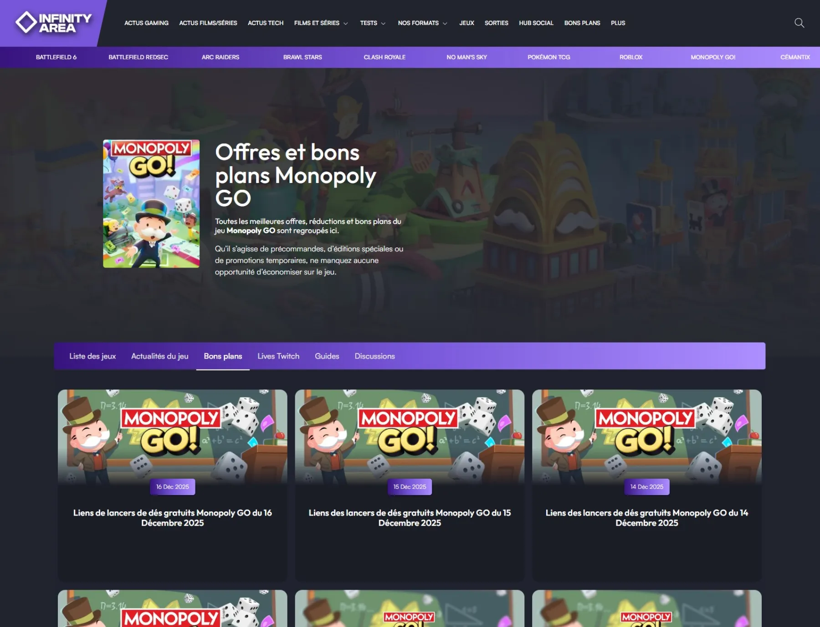820x627 pixels.
Task: Open the Pokémon TCG game shortcut
Action: [x=548, y=57]
